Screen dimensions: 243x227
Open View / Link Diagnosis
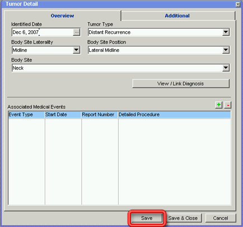181,84
